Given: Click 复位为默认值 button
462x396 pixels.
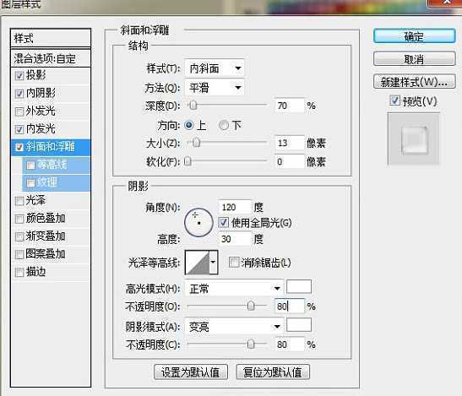Looking at the screenshot, I should click(x=273, y=372).
